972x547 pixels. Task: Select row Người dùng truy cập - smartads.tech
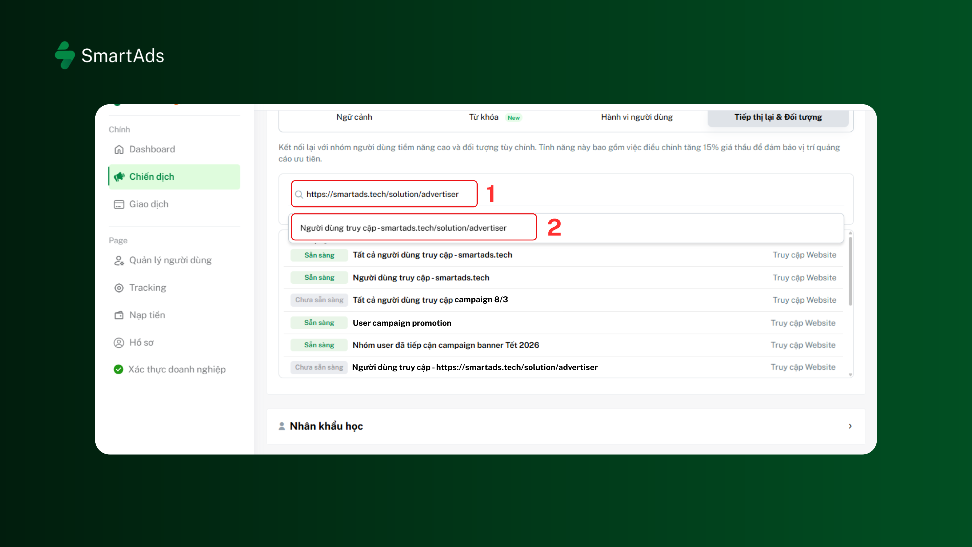coord(564,278)
